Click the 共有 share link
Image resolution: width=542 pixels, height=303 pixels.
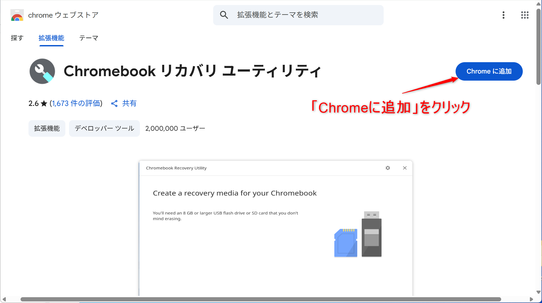[129, 103]
